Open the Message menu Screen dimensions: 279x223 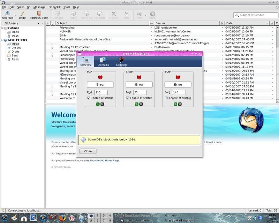[x=39, y=7]
